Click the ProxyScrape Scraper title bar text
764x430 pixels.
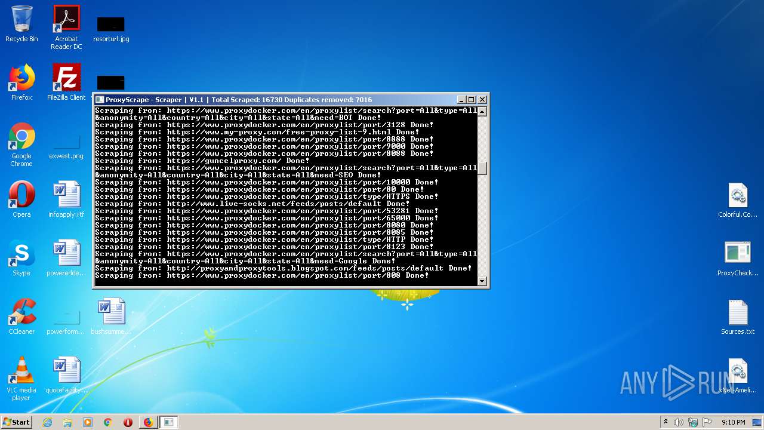point(239,100)
